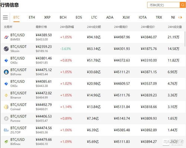Click the 24H change column header

tap(67, 27)
